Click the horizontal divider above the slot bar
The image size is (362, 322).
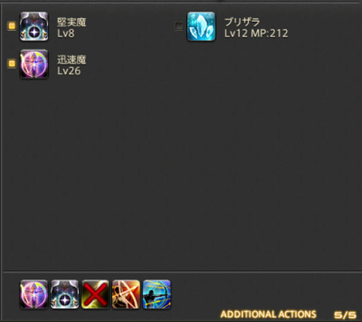coord(182,272)
